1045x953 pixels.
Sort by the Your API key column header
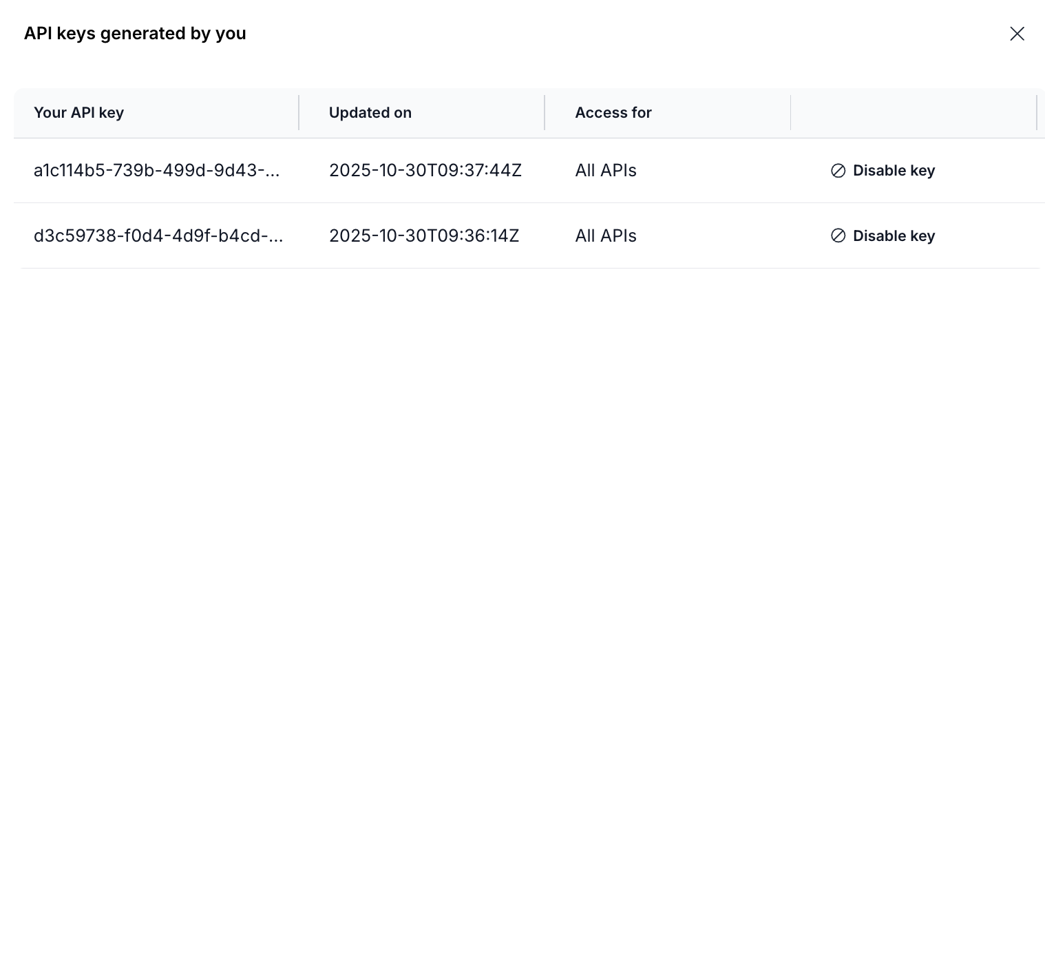tap(78, 113)
